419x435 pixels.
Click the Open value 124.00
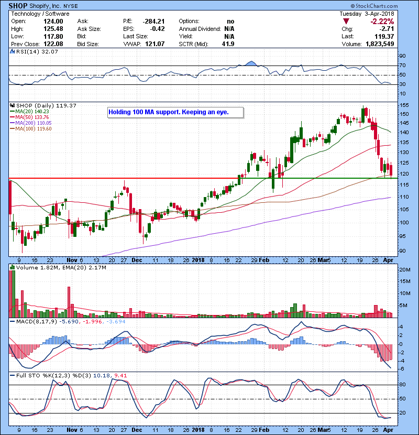(53, 21)
